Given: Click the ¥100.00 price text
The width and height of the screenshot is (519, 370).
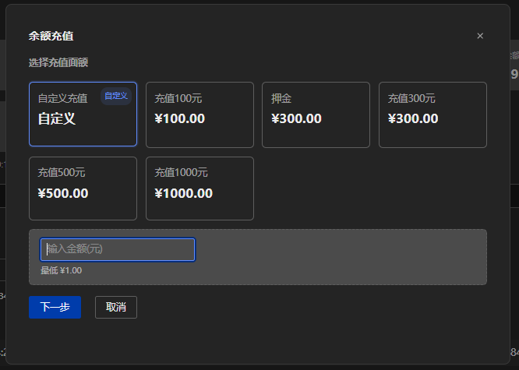Looking at the screenshot, I should (180, 119).
